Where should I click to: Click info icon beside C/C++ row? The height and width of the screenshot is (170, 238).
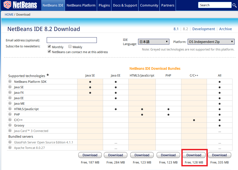10,120
